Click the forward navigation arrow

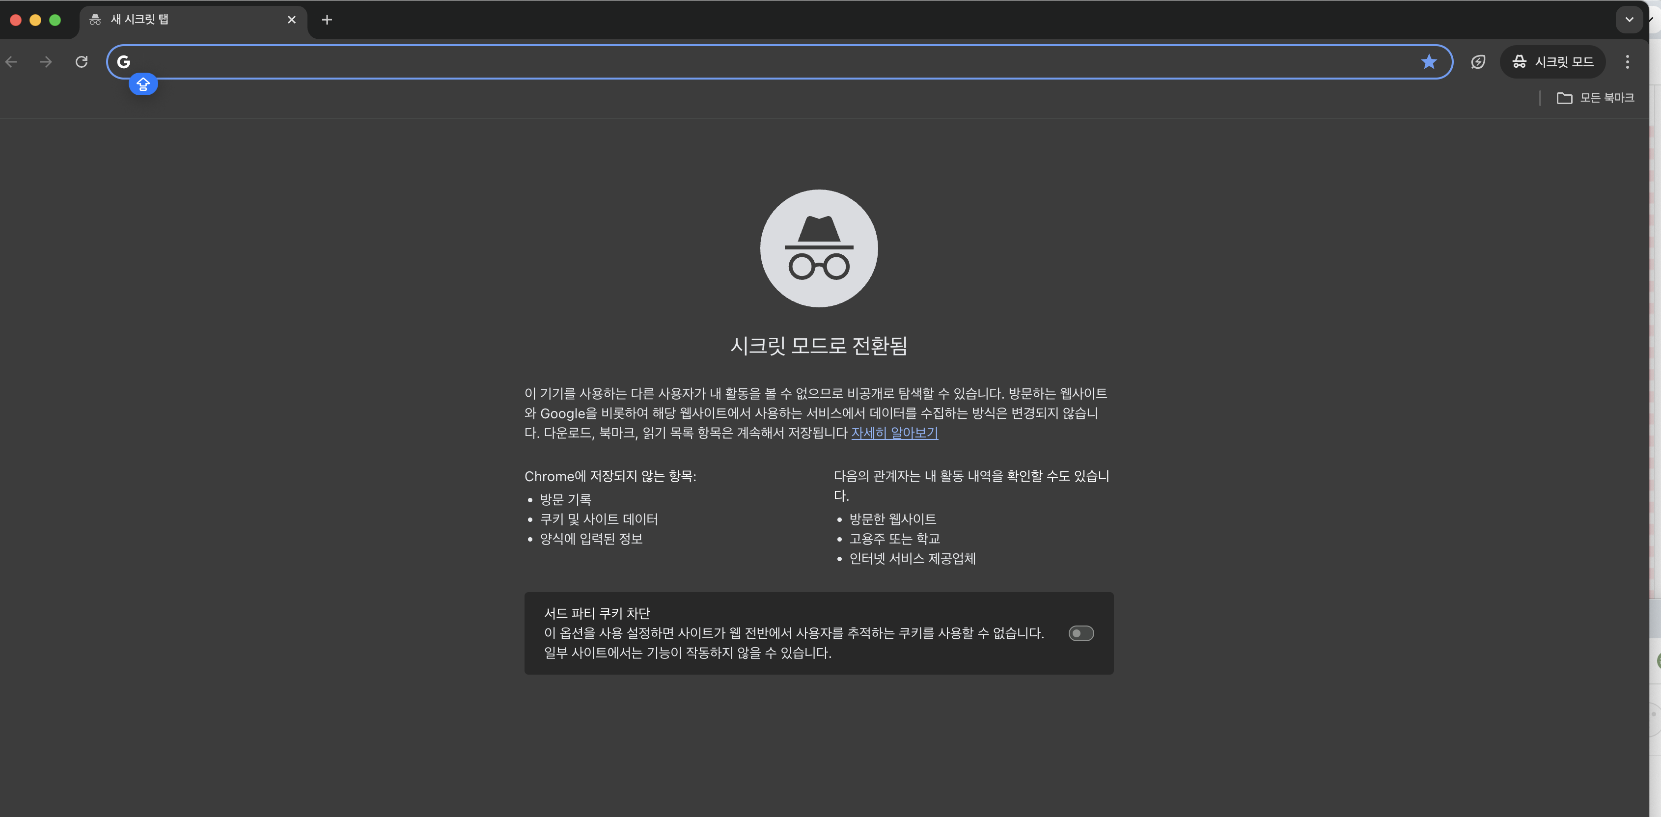click(x=46, y=62)
